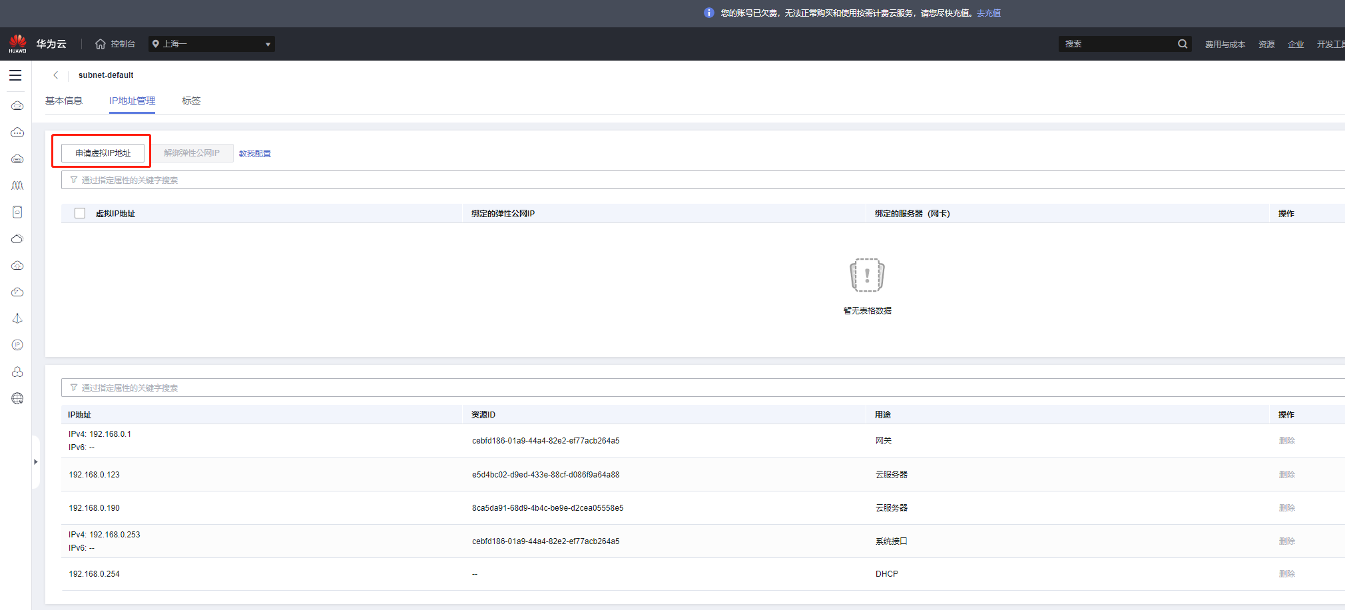Focus the top bar 搜索 input field
This screenshot has height=610, width=1345.
[1119, 44]
